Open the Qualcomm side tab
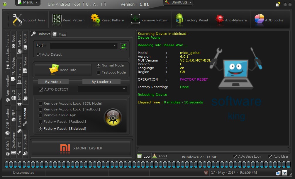295x179 pixels. pyautogui.click(x=13, y=142)
